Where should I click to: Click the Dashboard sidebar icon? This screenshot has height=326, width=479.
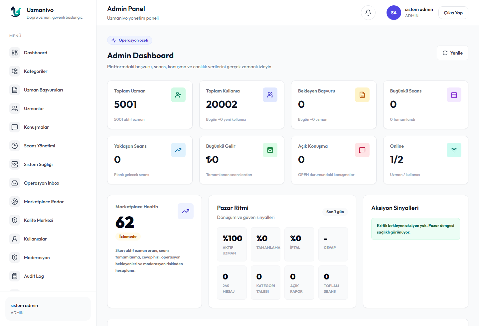coord(15,53)
